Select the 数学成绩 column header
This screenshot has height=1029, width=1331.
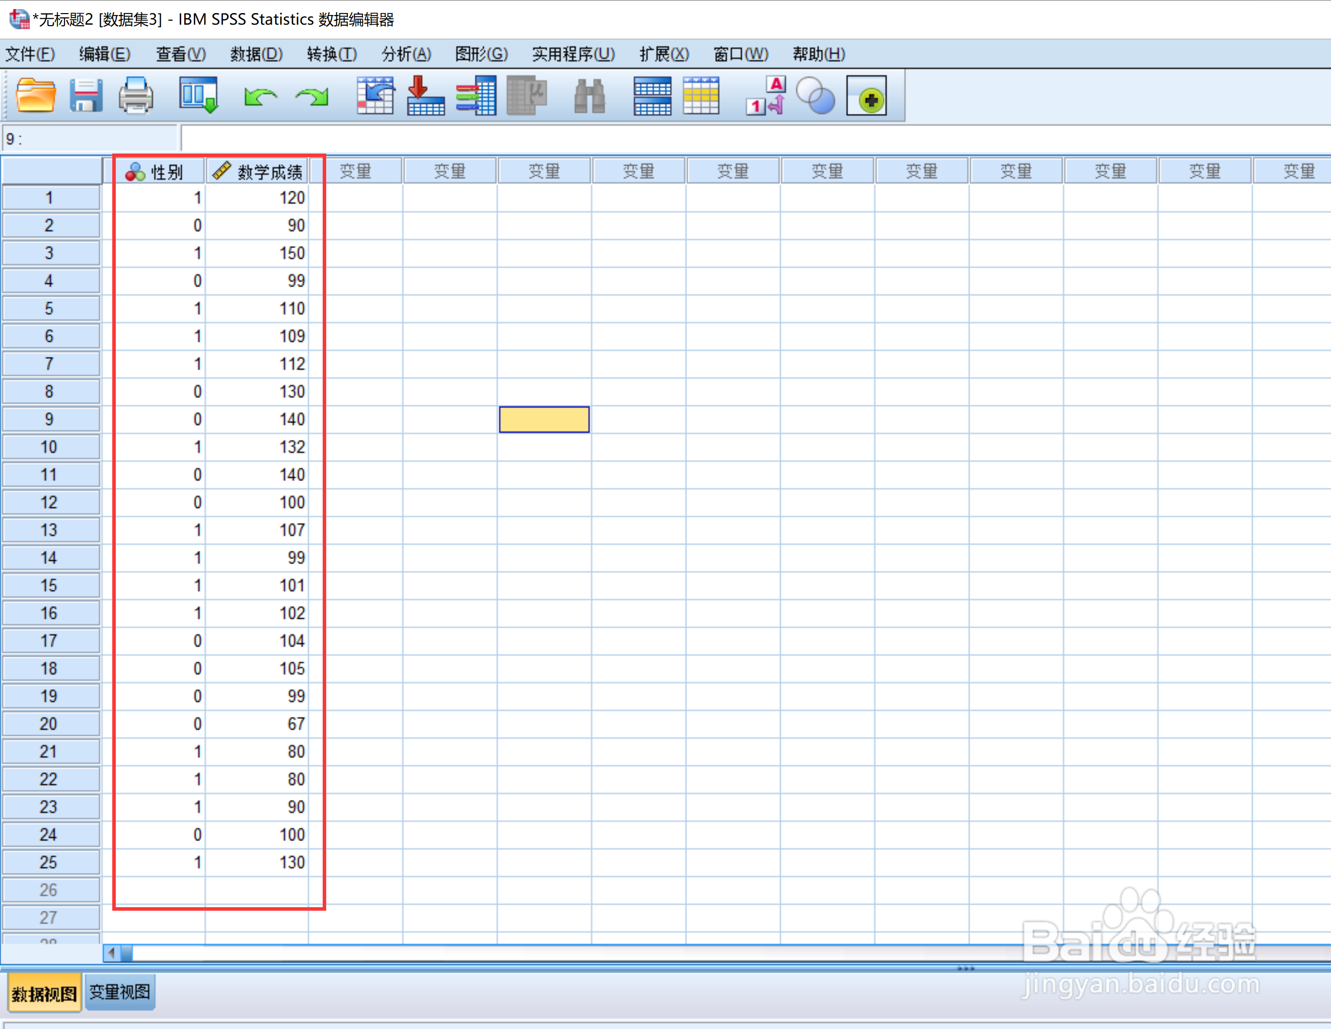pyautogui.click(x=257, y=171)
